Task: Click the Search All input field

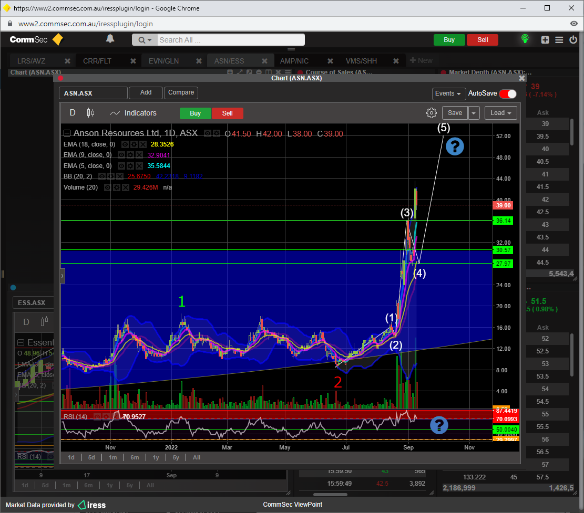Action: click(x=230, y=40)
